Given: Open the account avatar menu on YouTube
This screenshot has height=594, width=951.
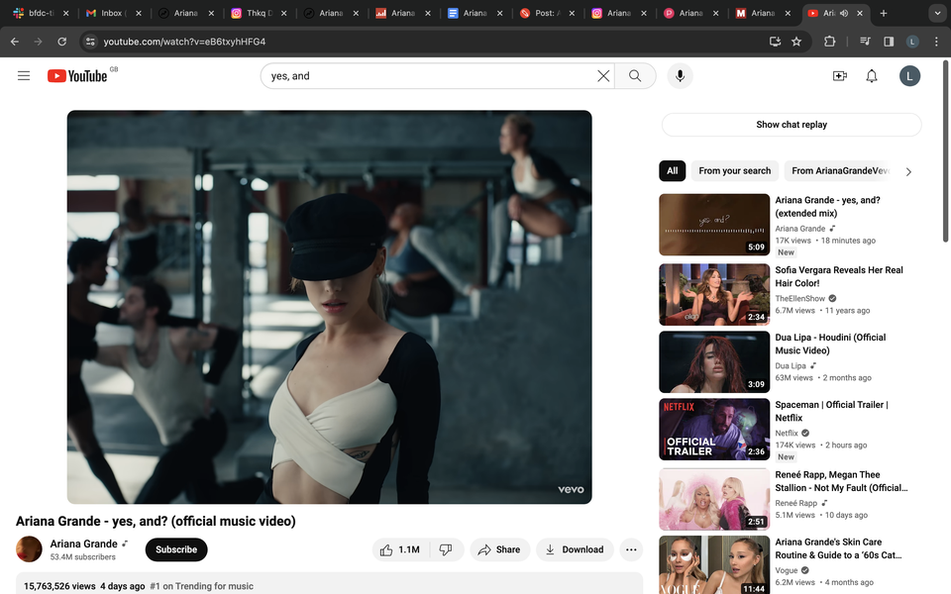Looking at the screenshot, I should point(909,76).
